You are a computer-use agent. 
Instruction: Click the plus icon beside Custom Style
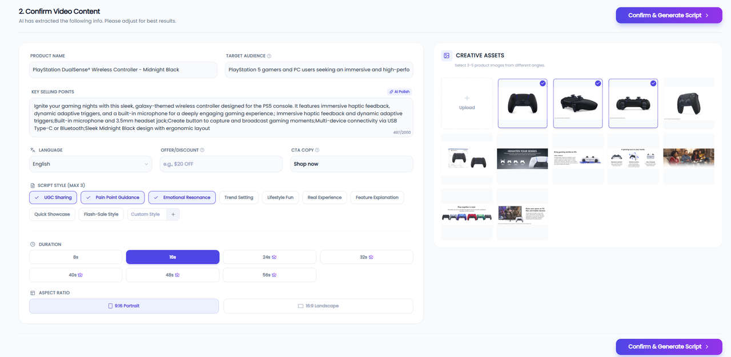click(173, 214)
